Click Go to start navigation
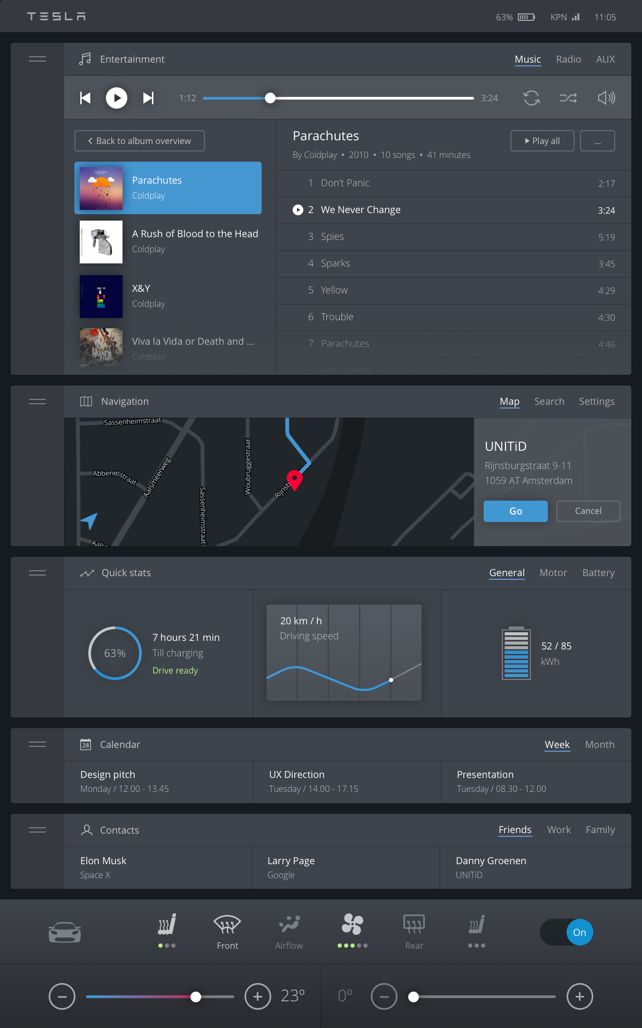 (x=516, y=511)
